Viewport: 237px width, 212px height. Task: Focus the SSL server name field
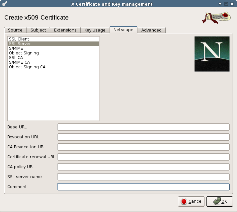143,177
